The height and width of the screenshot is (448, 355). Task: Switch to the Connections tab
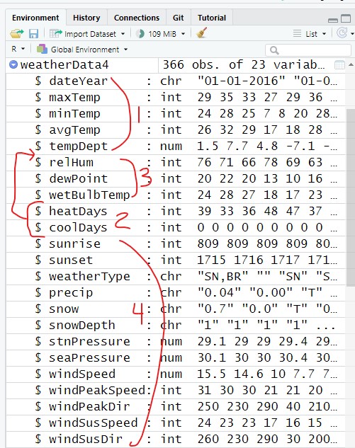click(x=137, y=18)
